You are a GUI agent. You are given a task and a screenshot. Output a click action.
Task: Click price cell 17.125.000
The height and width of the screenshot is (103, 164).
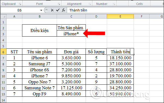(x=71, y=88)
